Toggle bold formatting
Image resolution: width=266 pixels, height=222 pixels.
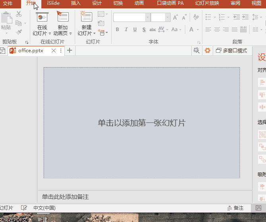[117, 29]
